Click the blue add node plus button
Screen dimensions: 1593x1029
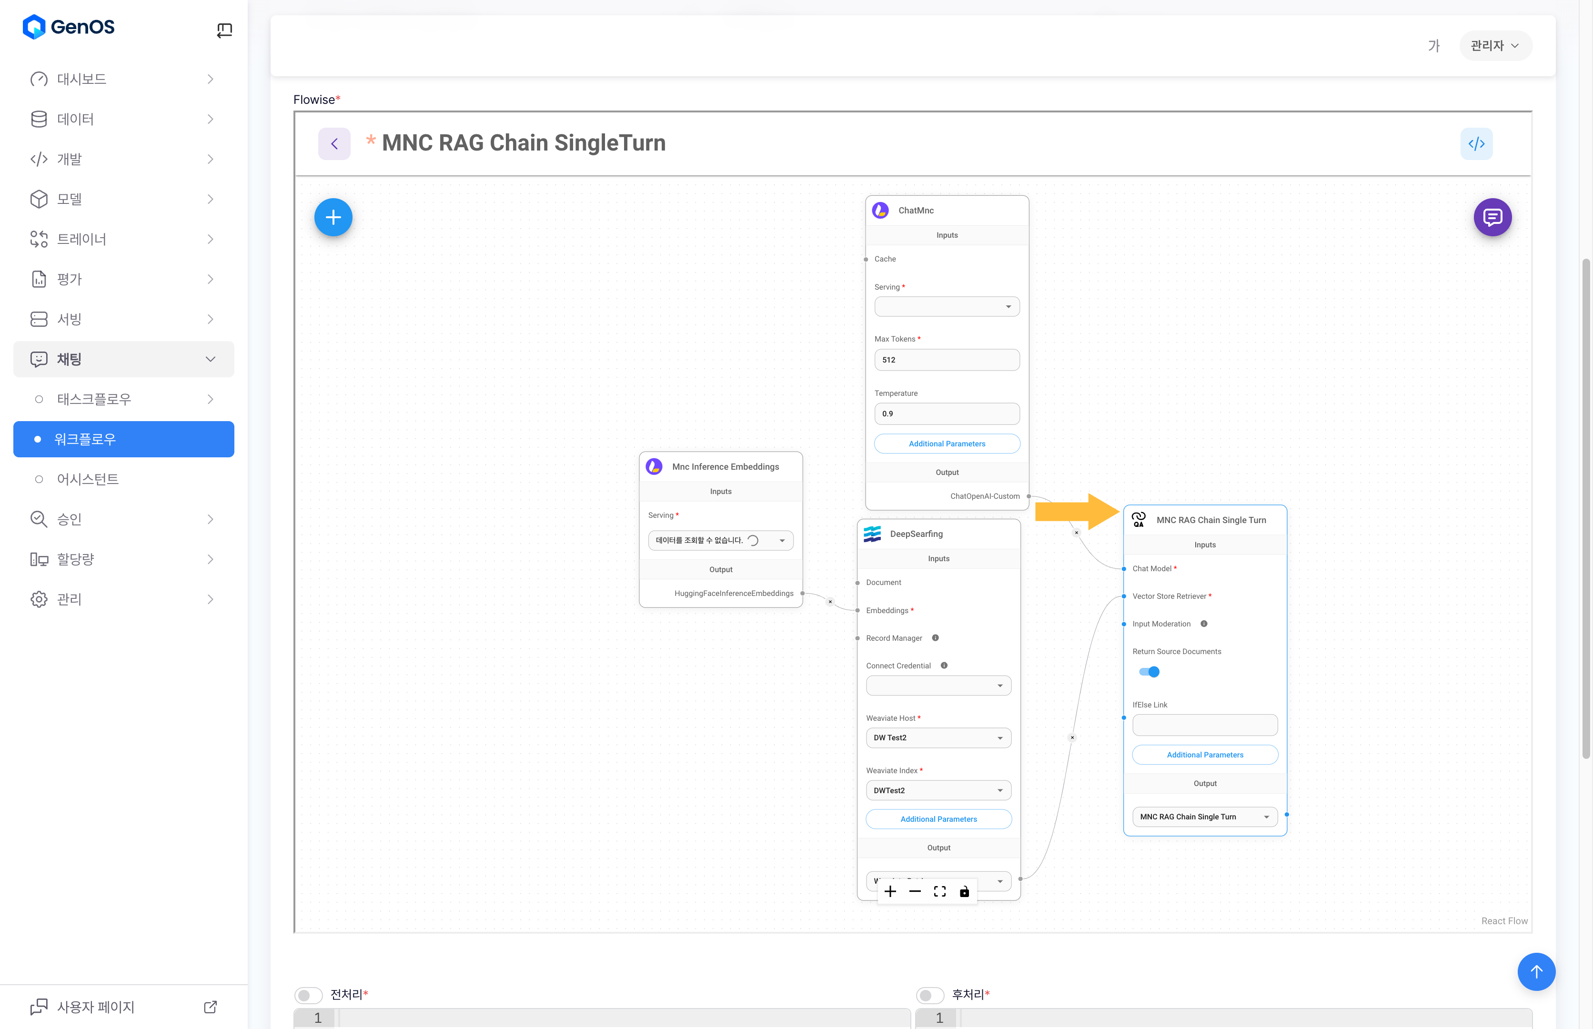(x=333, y=217)
